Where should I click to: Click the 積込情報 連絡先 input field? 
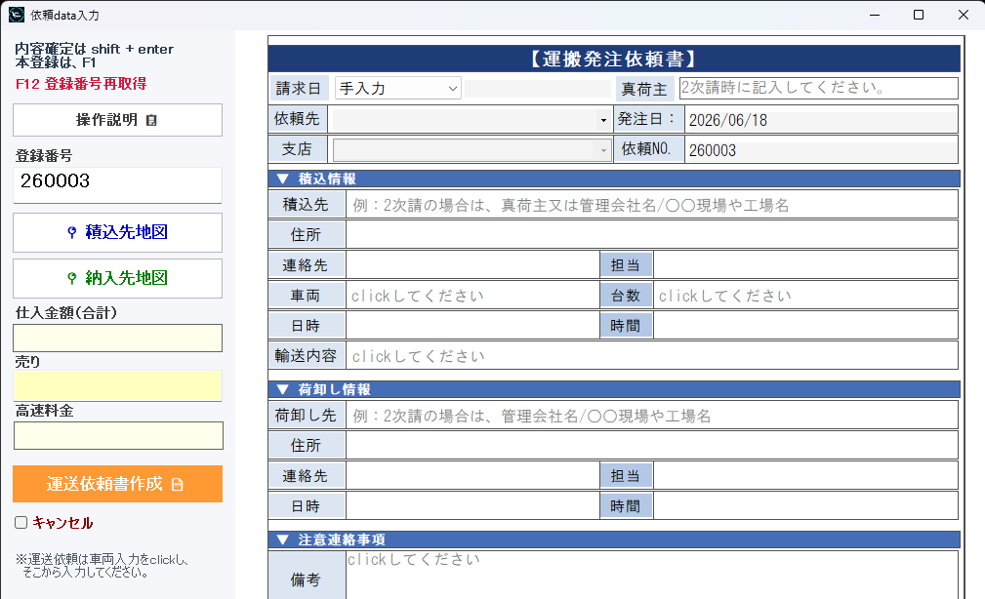(473, 265)
